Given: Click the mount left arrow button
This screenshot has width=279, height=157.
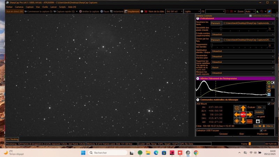Looking at the screenshot, I should click(236, 114).
